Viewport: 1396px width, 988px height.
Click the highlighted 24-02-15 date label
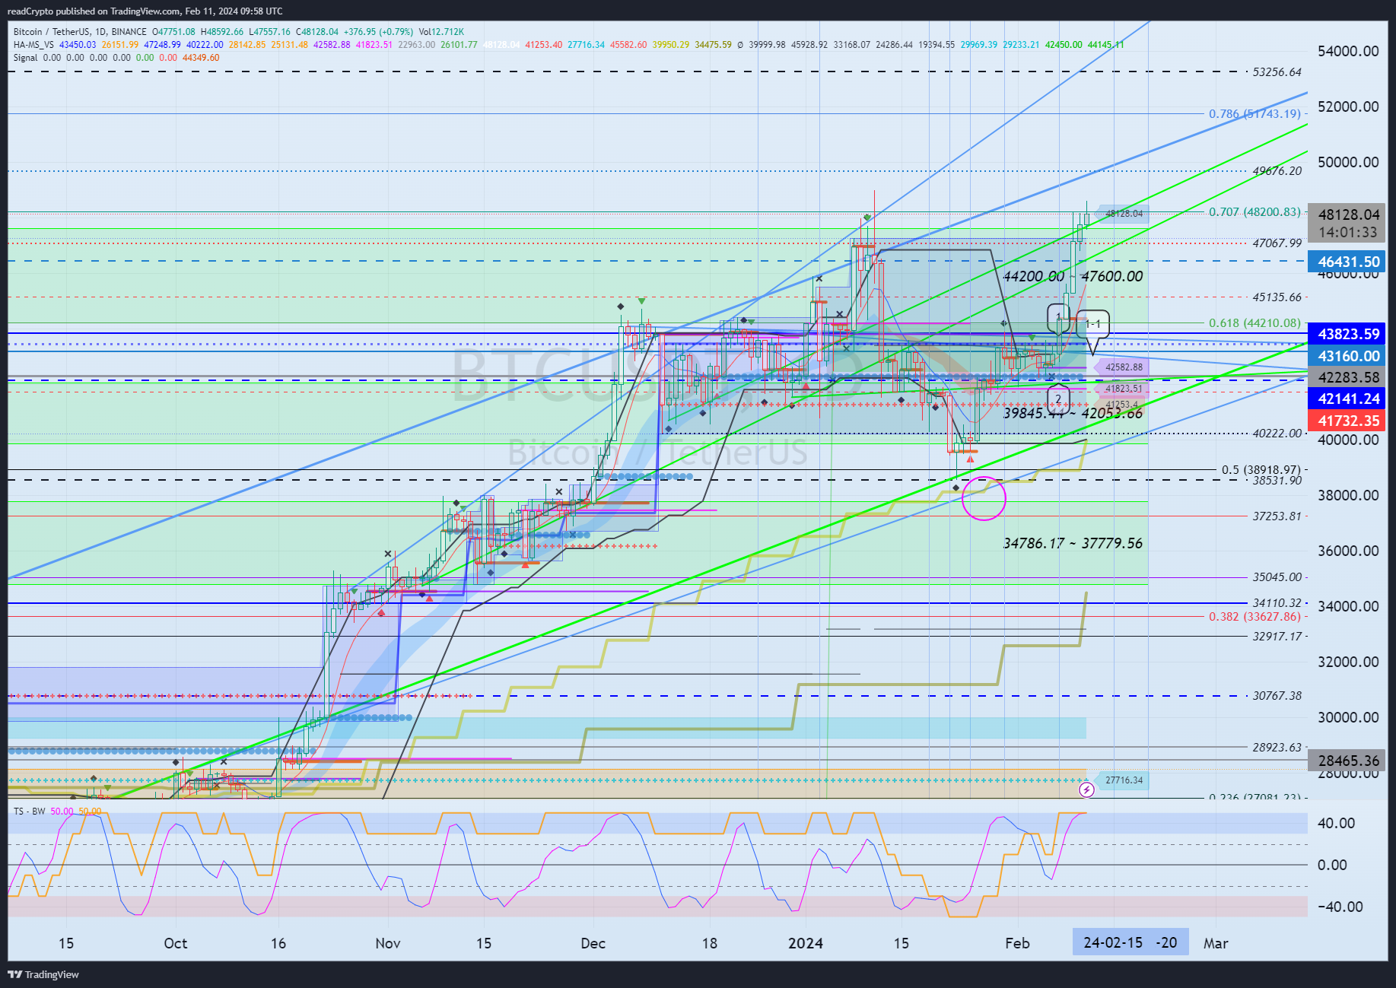pyautogui.click(x=1130, y=942)
